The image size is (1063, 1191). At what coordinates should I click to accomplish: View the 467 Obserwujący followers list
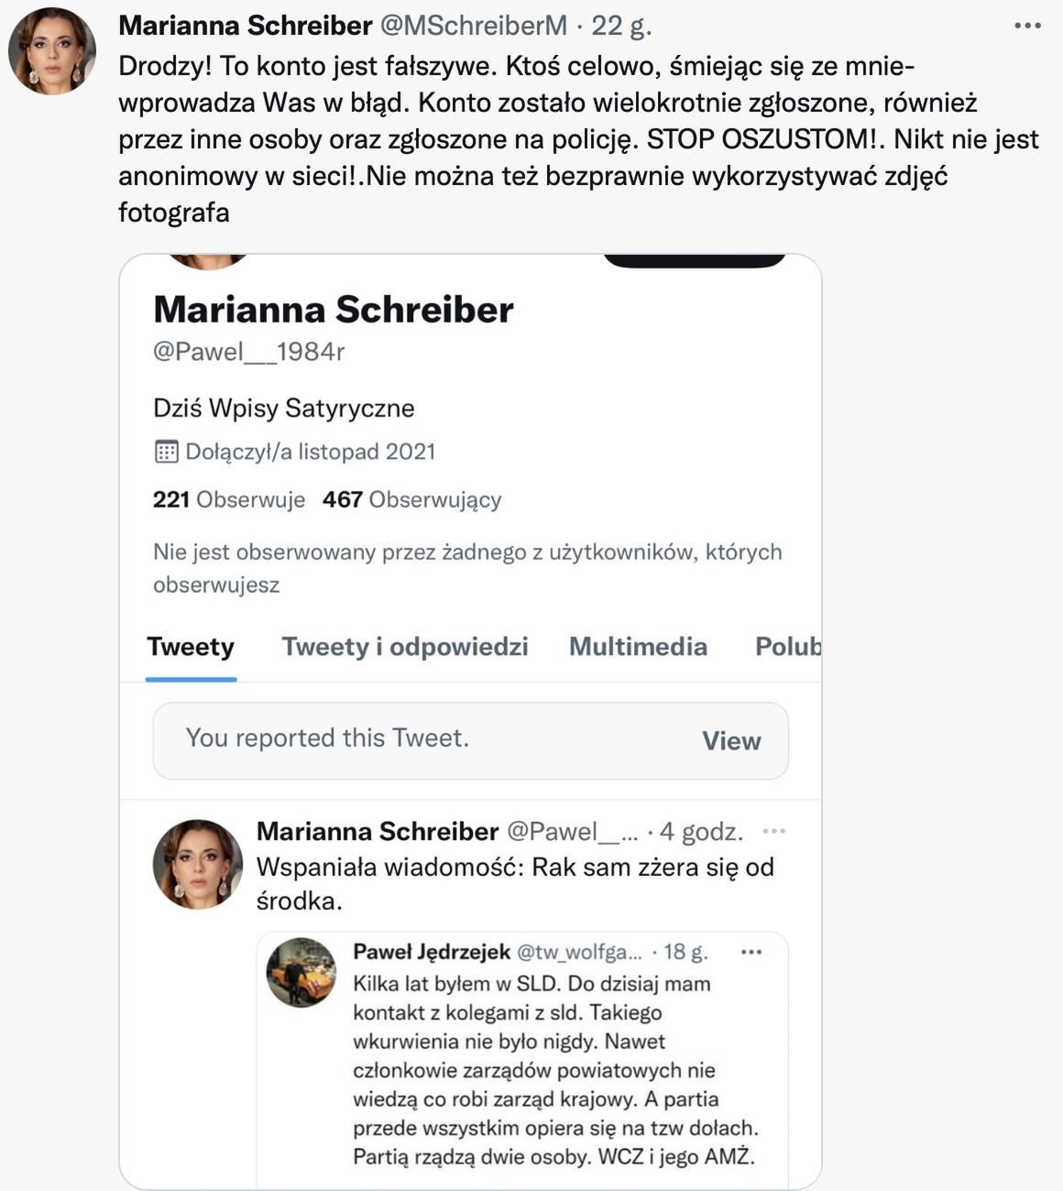click(x=411, y=499)
